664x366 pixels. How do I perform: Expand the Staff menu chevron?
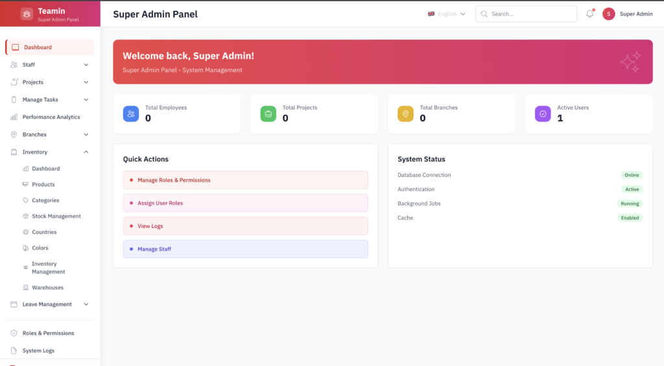86,65
